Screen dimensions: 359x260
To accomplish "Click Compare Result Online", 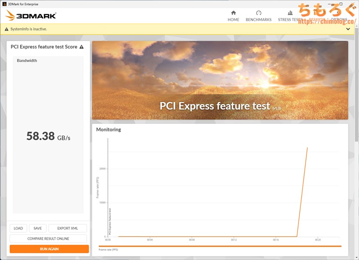I will pyautogui.click(x=48, y=238).
